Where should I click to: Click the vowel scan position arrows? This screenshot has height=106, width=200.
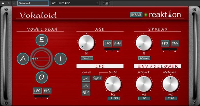tap(35, 59)
